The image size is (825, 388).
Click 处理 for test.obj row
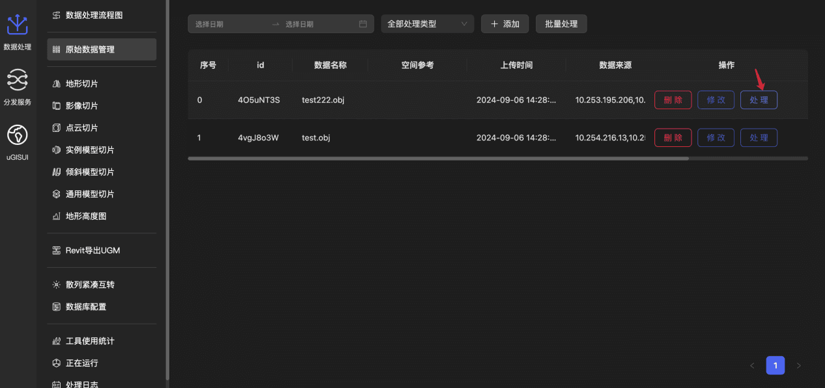tap(759, 138)
